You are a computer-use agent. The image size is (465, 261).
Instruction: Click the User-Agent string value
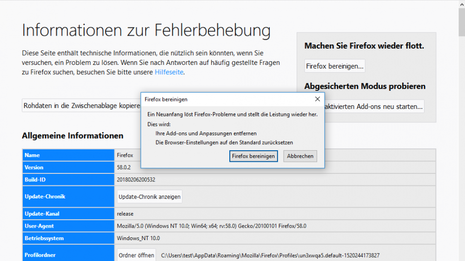pyautogui.click(x=211, y=226)
